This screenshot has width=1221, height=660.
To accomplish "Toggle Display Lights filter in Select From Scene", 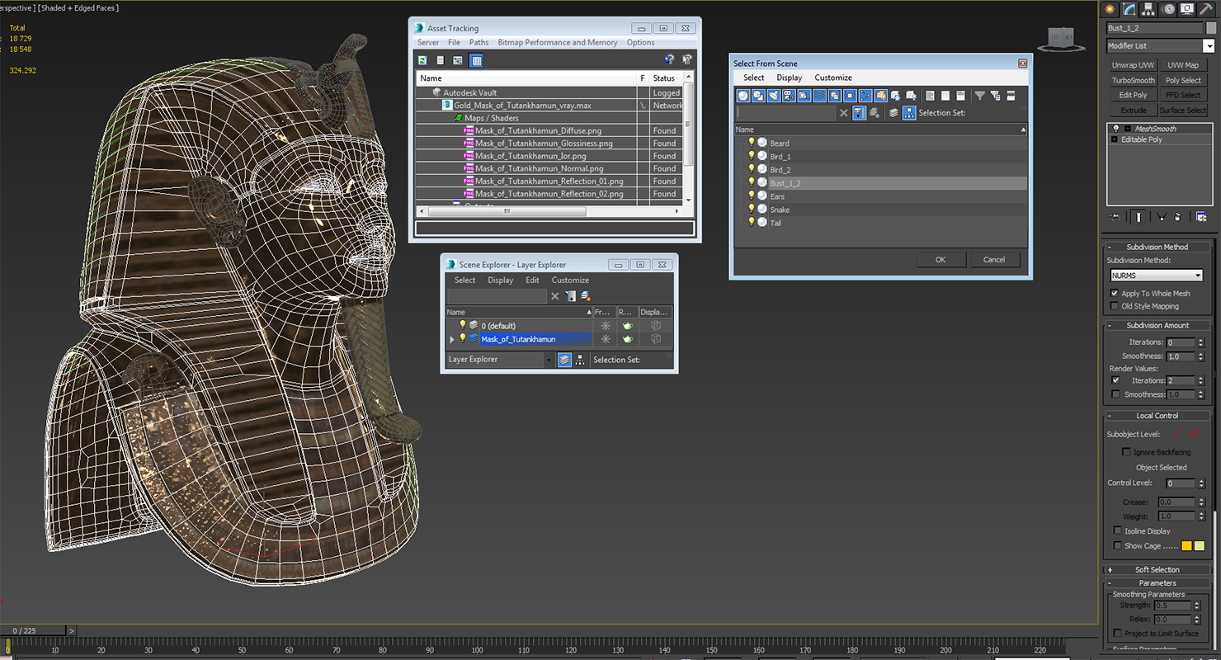I will coord(773,96).
